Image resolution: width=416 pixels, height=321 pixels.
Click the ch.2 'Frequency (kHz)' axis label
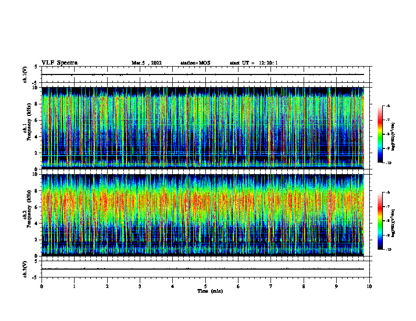point(29,209)
